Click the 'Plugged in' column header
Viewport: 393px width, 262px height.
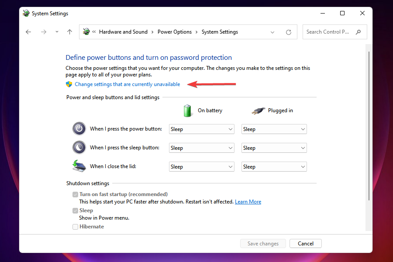[x=280, y=110]
